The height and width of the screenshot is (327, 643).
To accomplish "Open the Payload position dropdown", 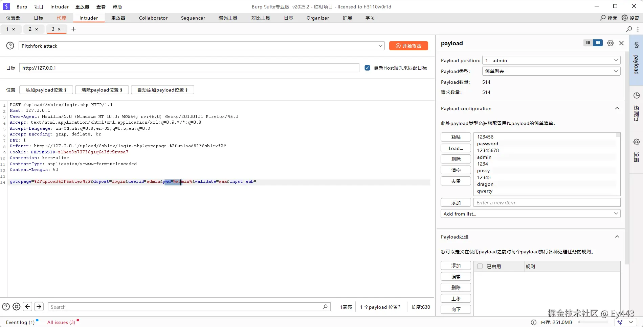I will 551,60.
